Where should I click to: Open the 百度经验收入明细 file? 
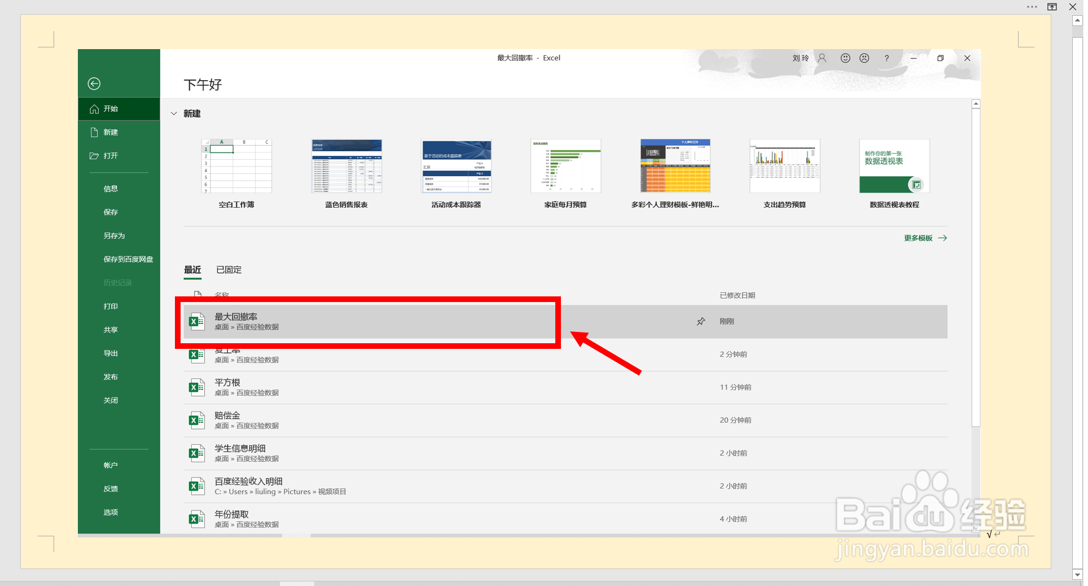pos(565,486)
